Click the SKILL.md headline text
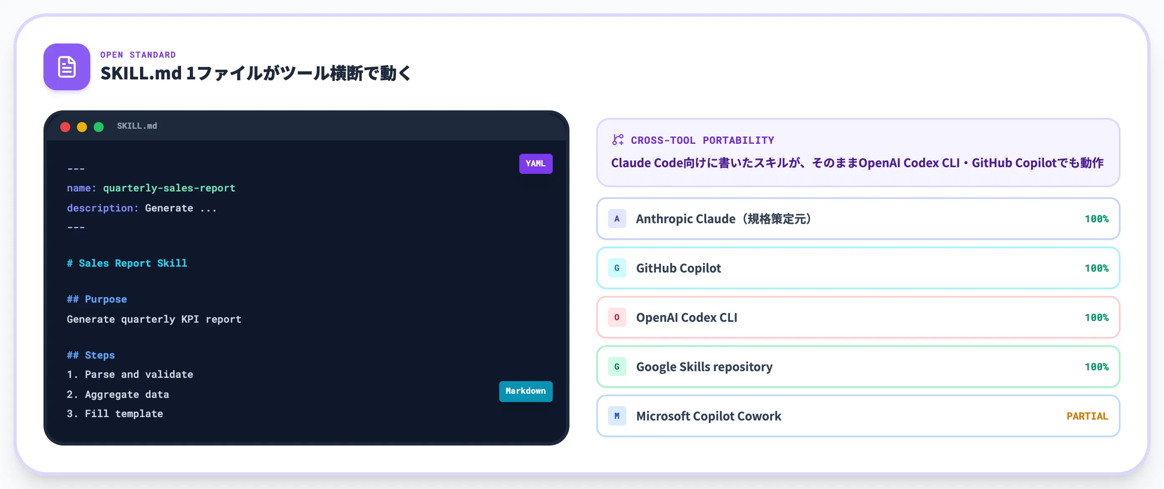1164x489 pixels. pyautogui.click(x=255, y=73)
